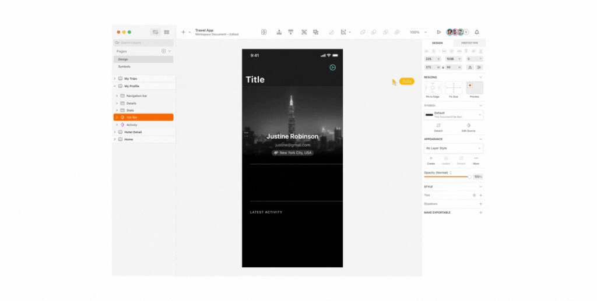The width and height of the screenshot is (597, 301).
Task: Expand the Home artboard
Action: click(x=115, y=140)
